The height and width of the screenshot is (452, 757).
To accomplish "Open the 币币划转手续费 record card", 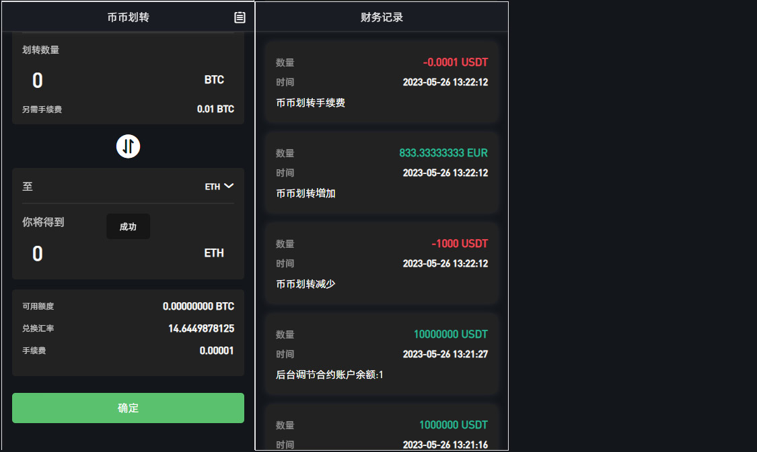I will point(382,82).
